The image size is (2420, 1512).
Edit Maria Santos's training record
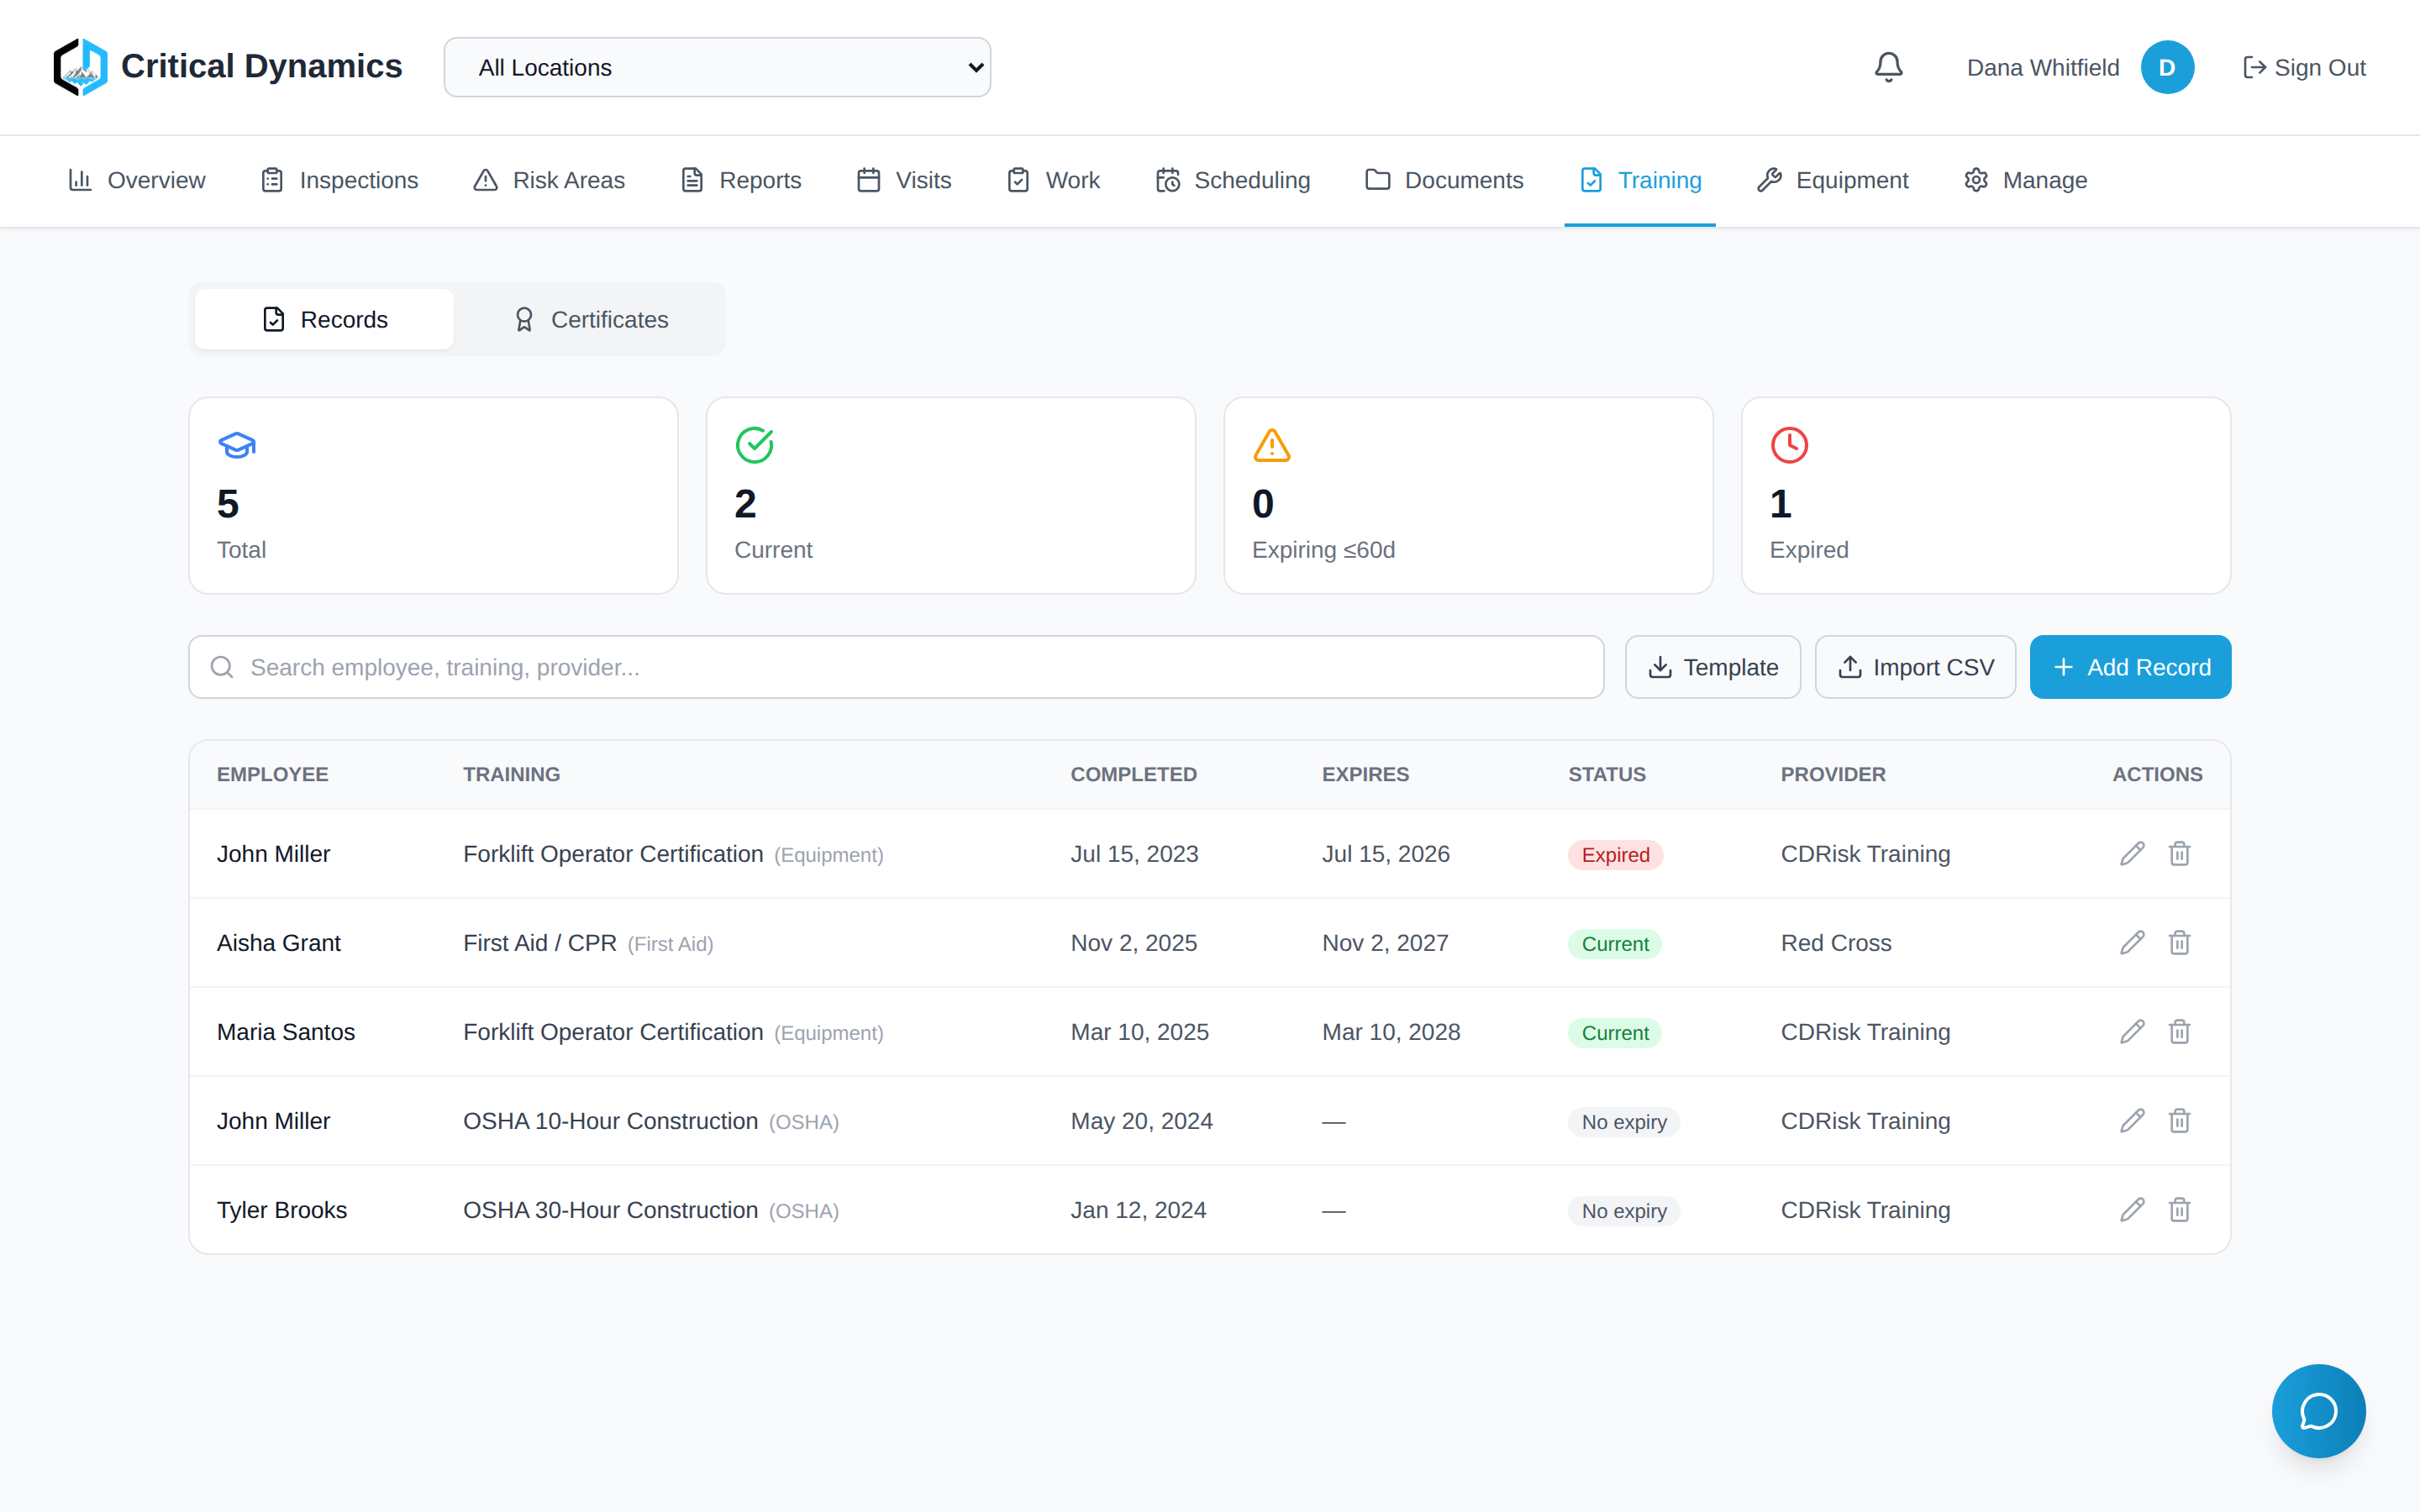[2132, 1031]
